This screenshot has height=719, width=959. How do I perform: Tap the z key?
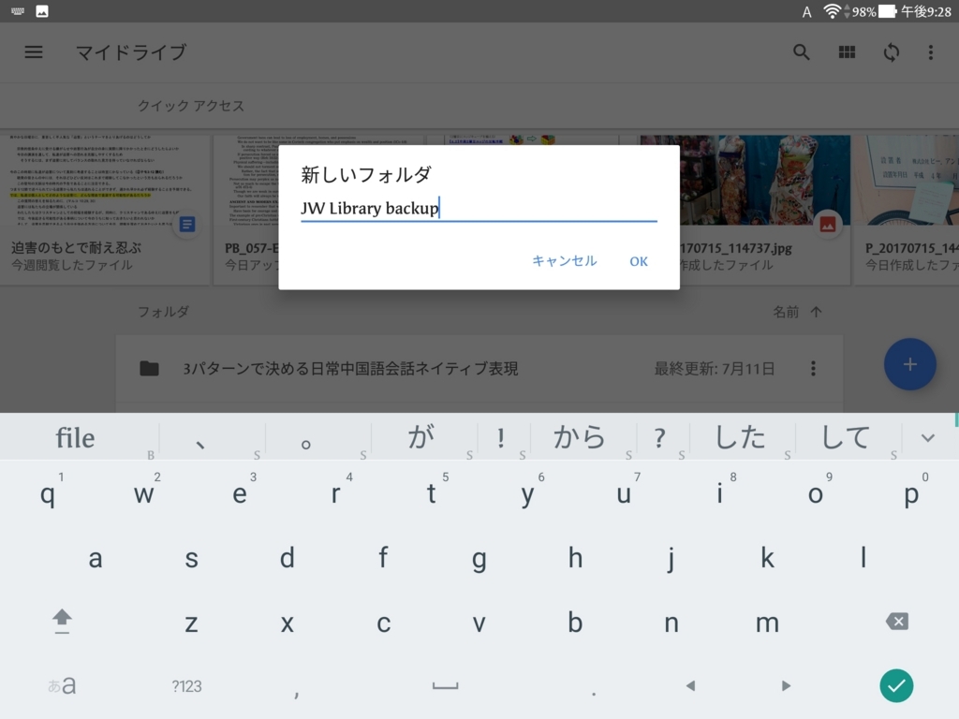(x=191, y=623)
